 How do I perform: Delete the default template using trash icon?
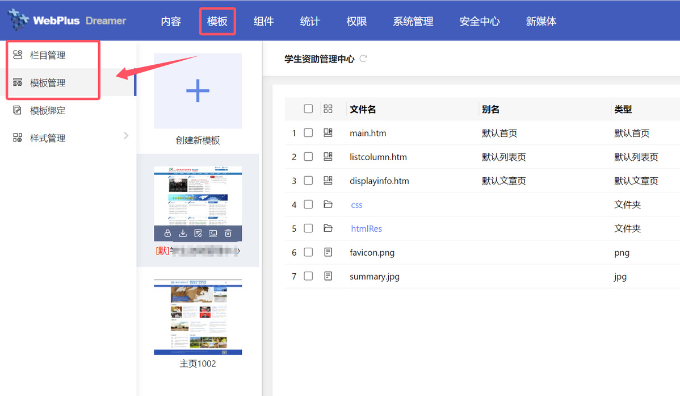point(228,234)
